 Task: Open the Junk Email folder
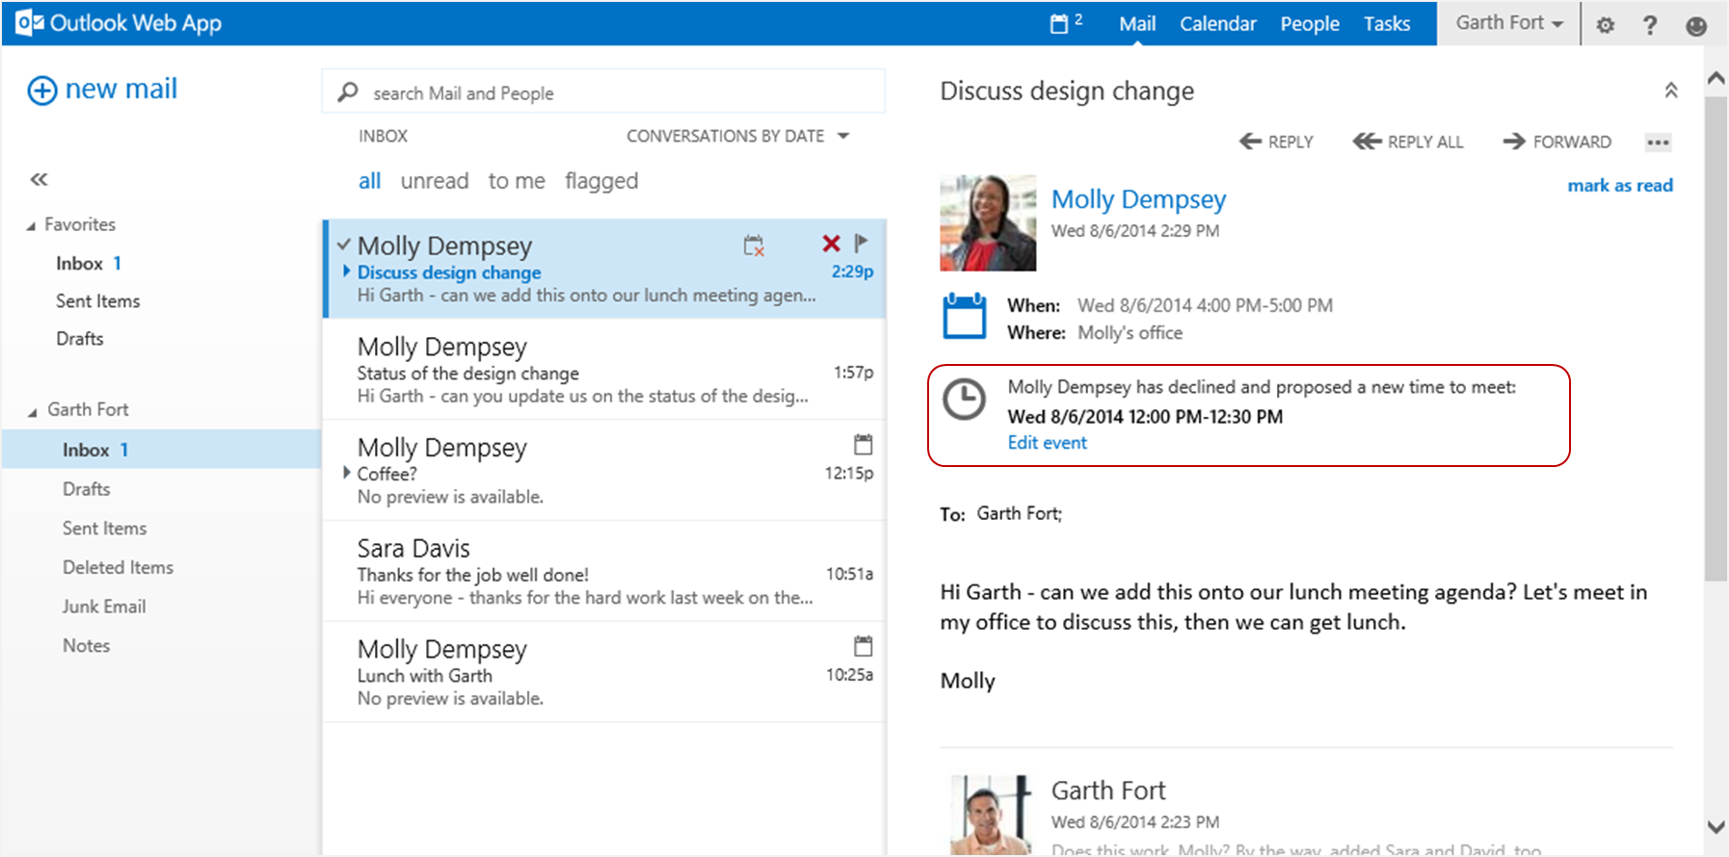(x=104, y=607)
